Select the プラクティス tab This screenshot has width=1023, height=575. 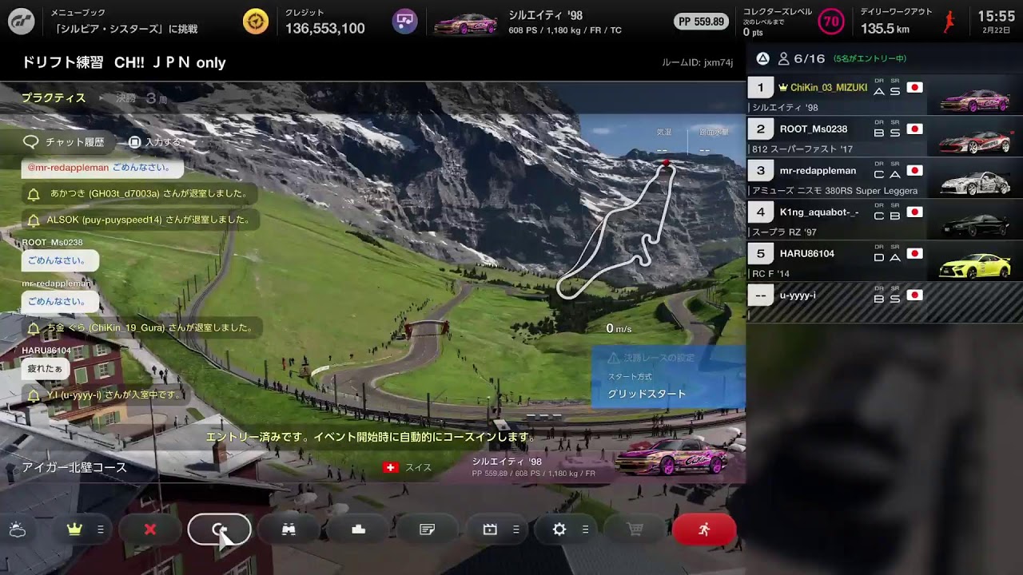54,98
